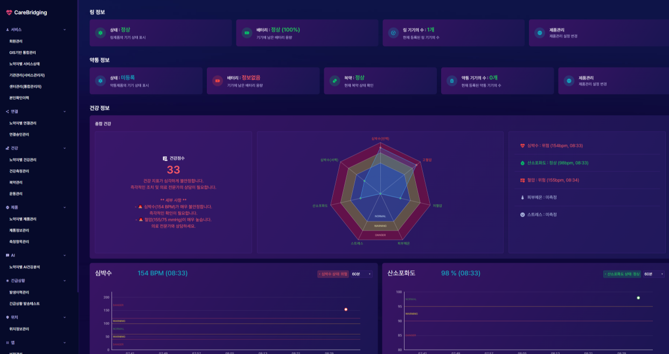669x354 pixels.
Task: Click the pillbox 약통 기기의 수 icon
Action: pyautogui.click(x=452, y=81)
